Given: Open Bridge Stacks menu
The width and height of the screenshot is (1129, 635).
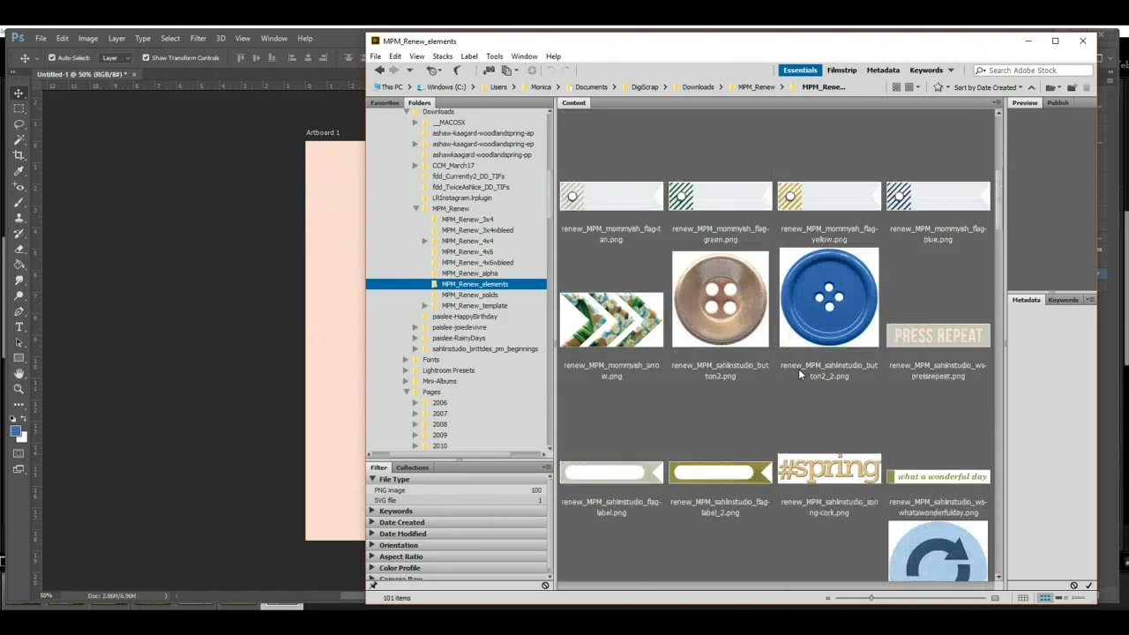Looking at the screenshot, I should (443, 56).
